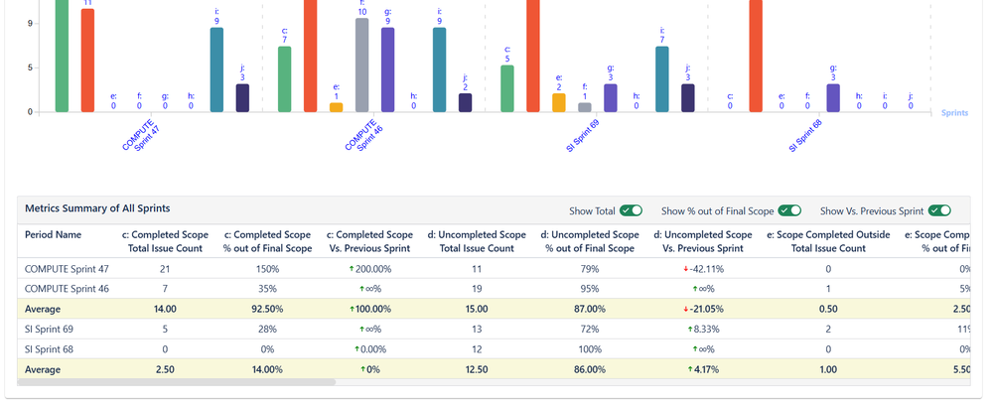Toggle the Show Total switch
The image size is (992, 405).
tap(631, 210)
